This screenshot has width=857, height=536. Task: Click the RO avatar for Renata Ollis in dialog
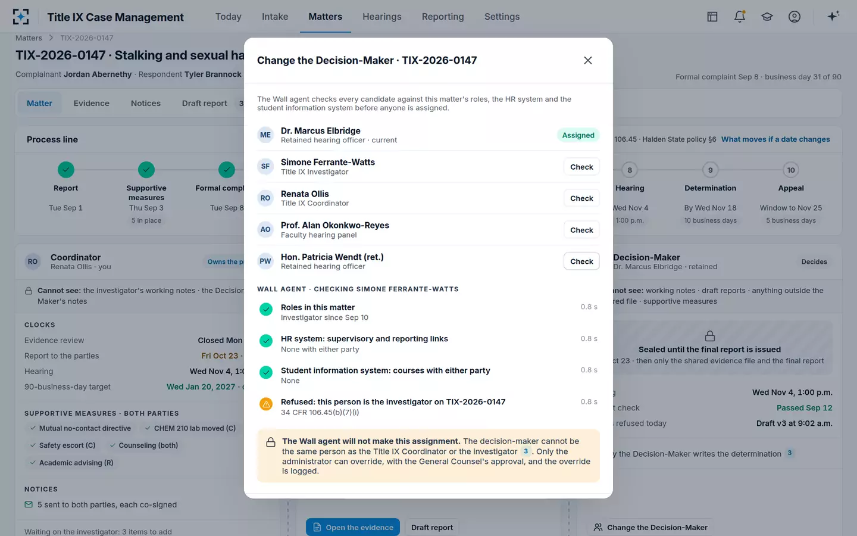pos(265,198)
